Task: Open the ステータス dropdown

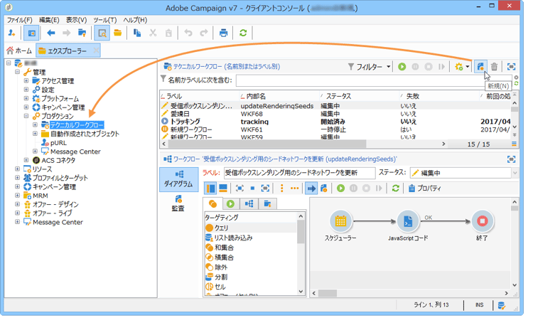Action: (x=515, y=173)
